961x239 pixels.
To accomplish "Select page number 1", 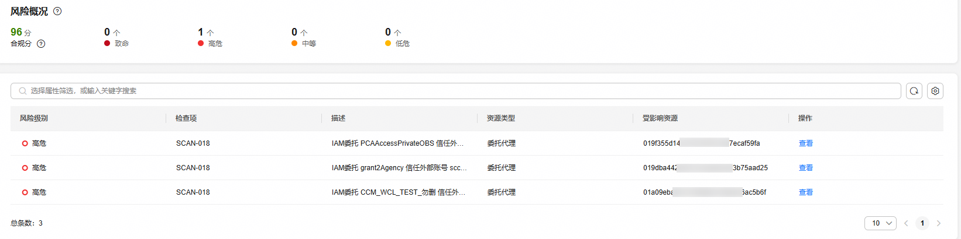I will (922, 223).
